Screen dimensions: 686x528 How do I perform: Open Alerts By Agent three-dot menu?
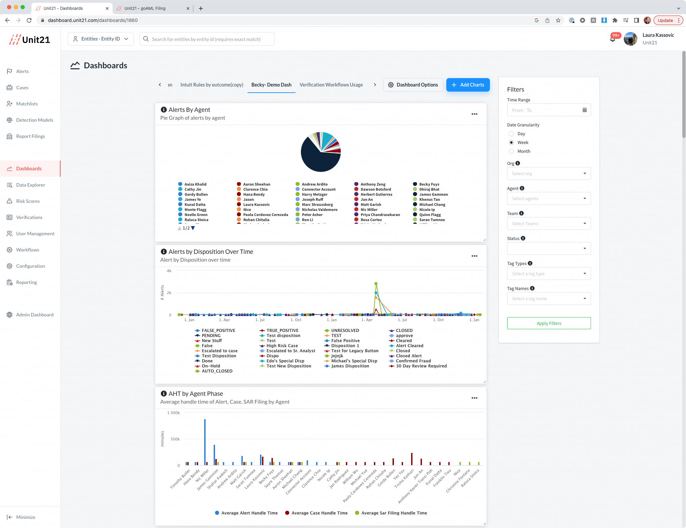point(474,114)
